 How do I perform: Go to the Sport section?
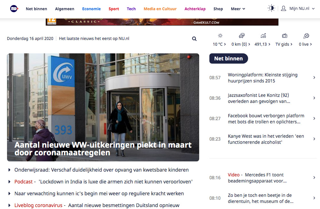114,9
